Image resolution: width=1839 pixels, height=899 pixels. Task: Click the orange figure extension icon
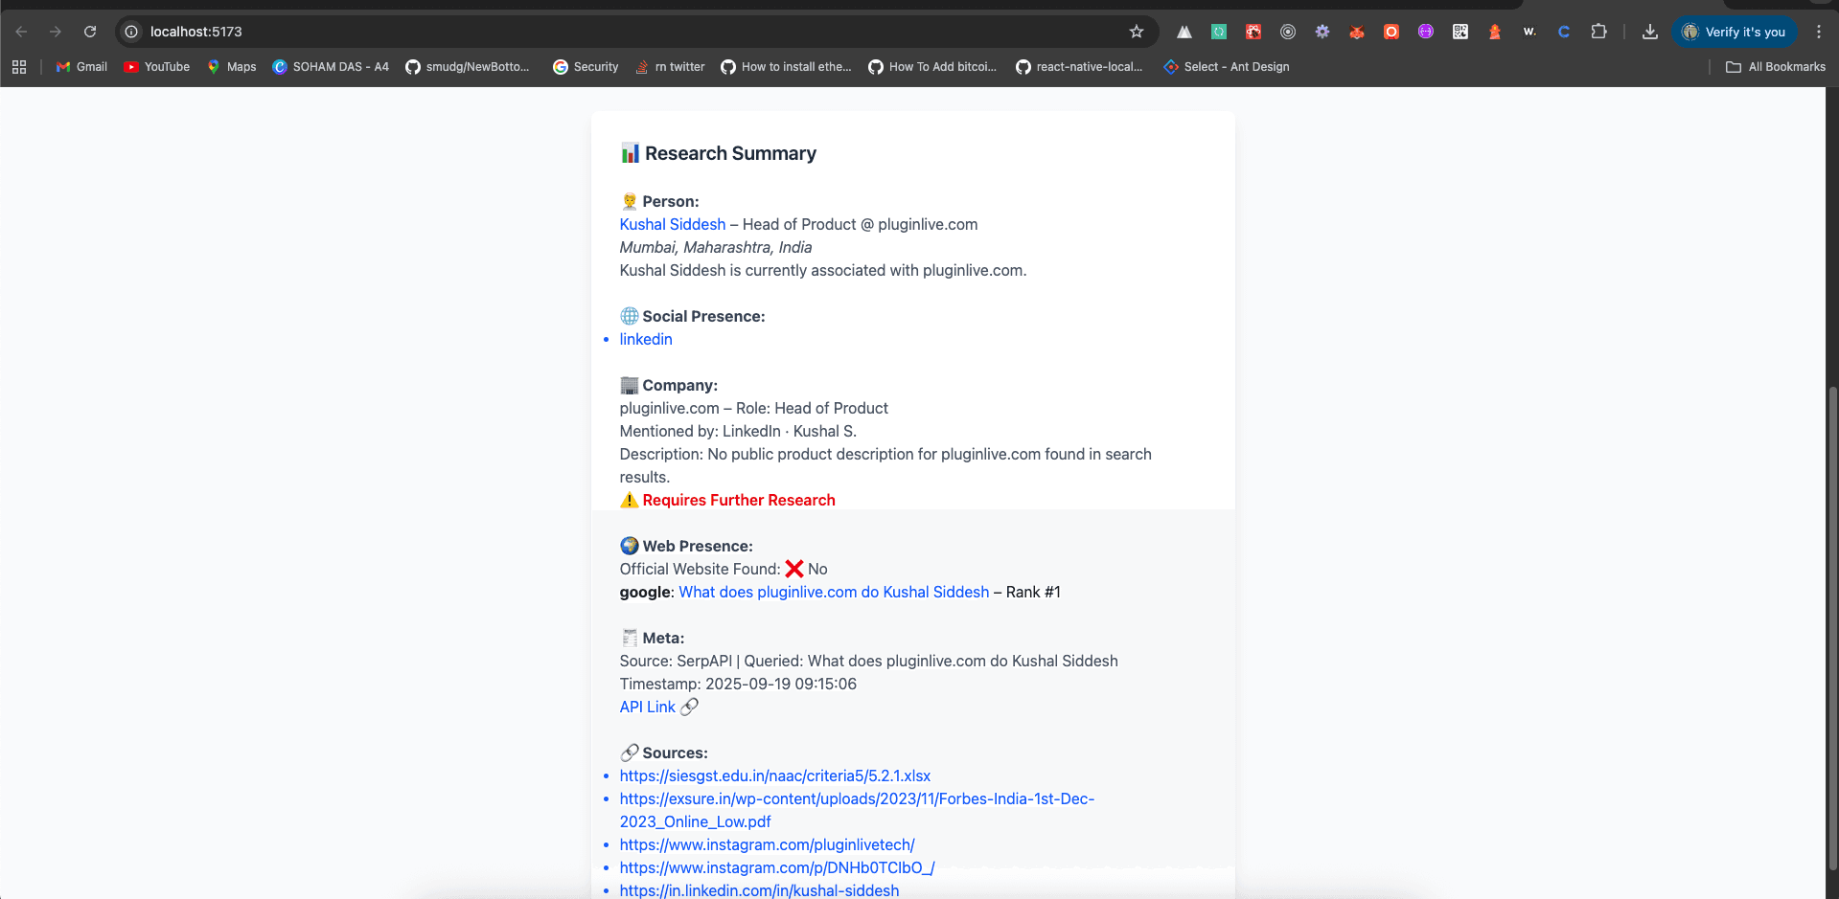click(x=1495, y=32)
